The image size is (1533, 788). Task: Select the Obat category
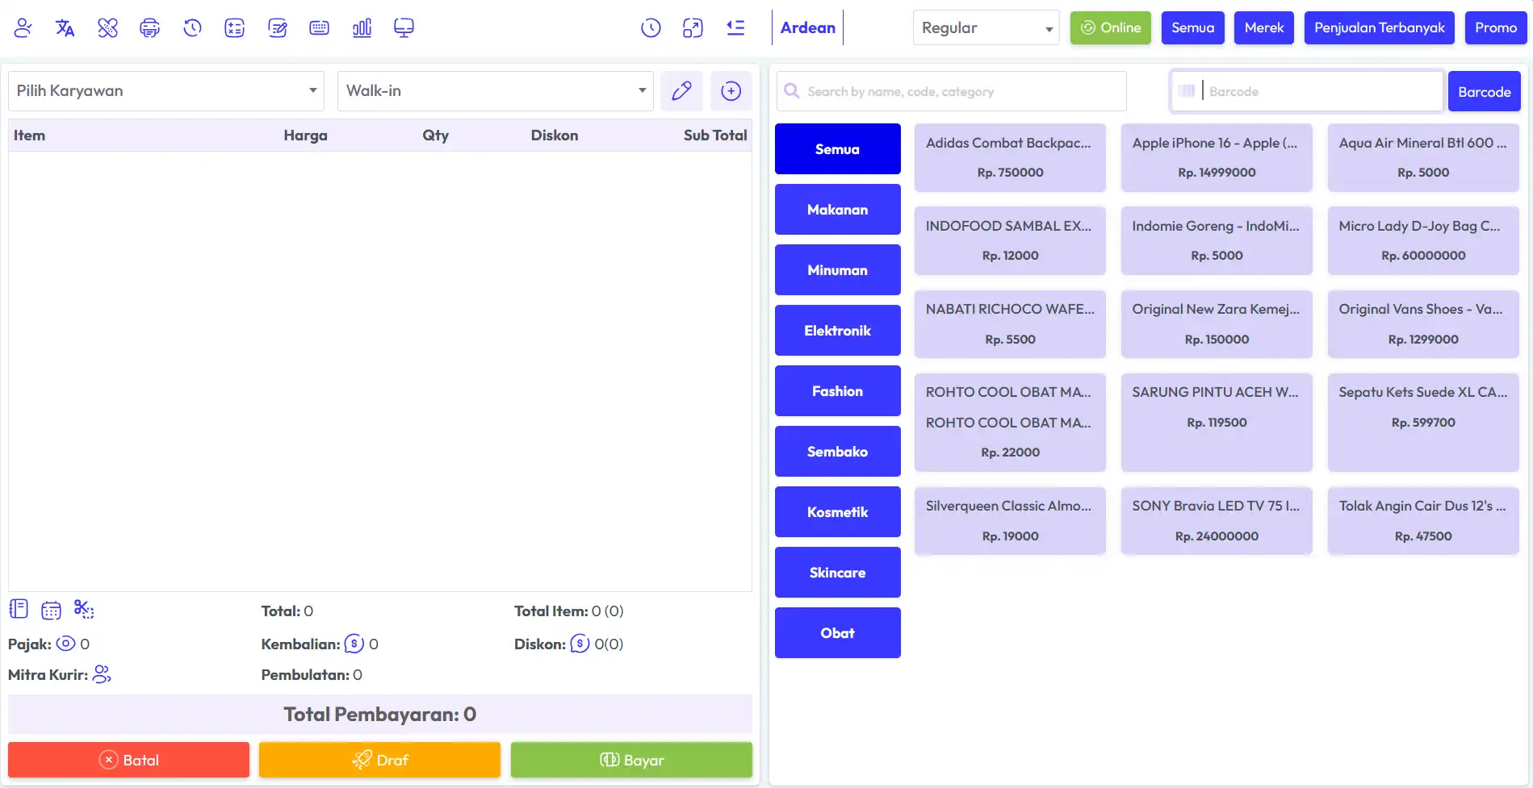click(838, 633)
